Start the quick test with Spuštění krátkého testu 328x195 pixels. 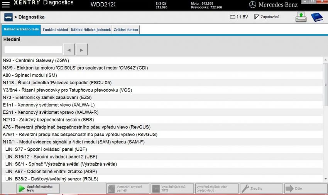38,188
